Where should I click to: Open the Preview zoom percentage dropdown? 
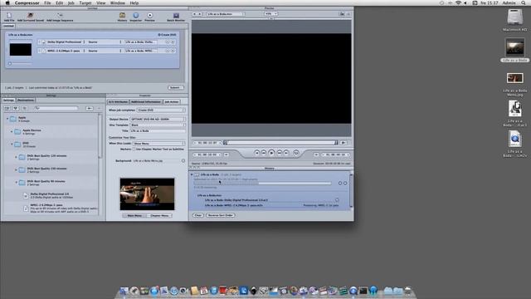[271, 14]
